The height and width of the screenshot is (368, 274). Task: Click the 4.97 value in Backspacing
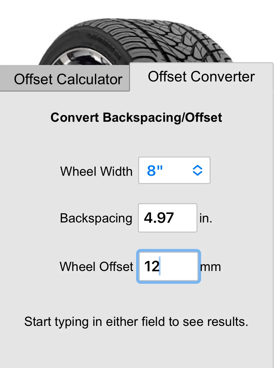pyautogui.click(x=159, y=218)
